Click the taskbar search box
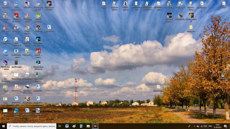Screen dimensions: 230x129 [x=32, y=126]
